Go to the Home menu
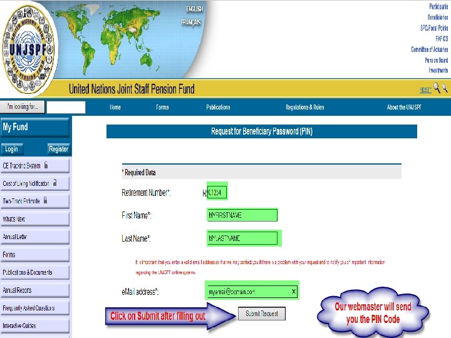The image size is (451, 338). click(115, 107)
